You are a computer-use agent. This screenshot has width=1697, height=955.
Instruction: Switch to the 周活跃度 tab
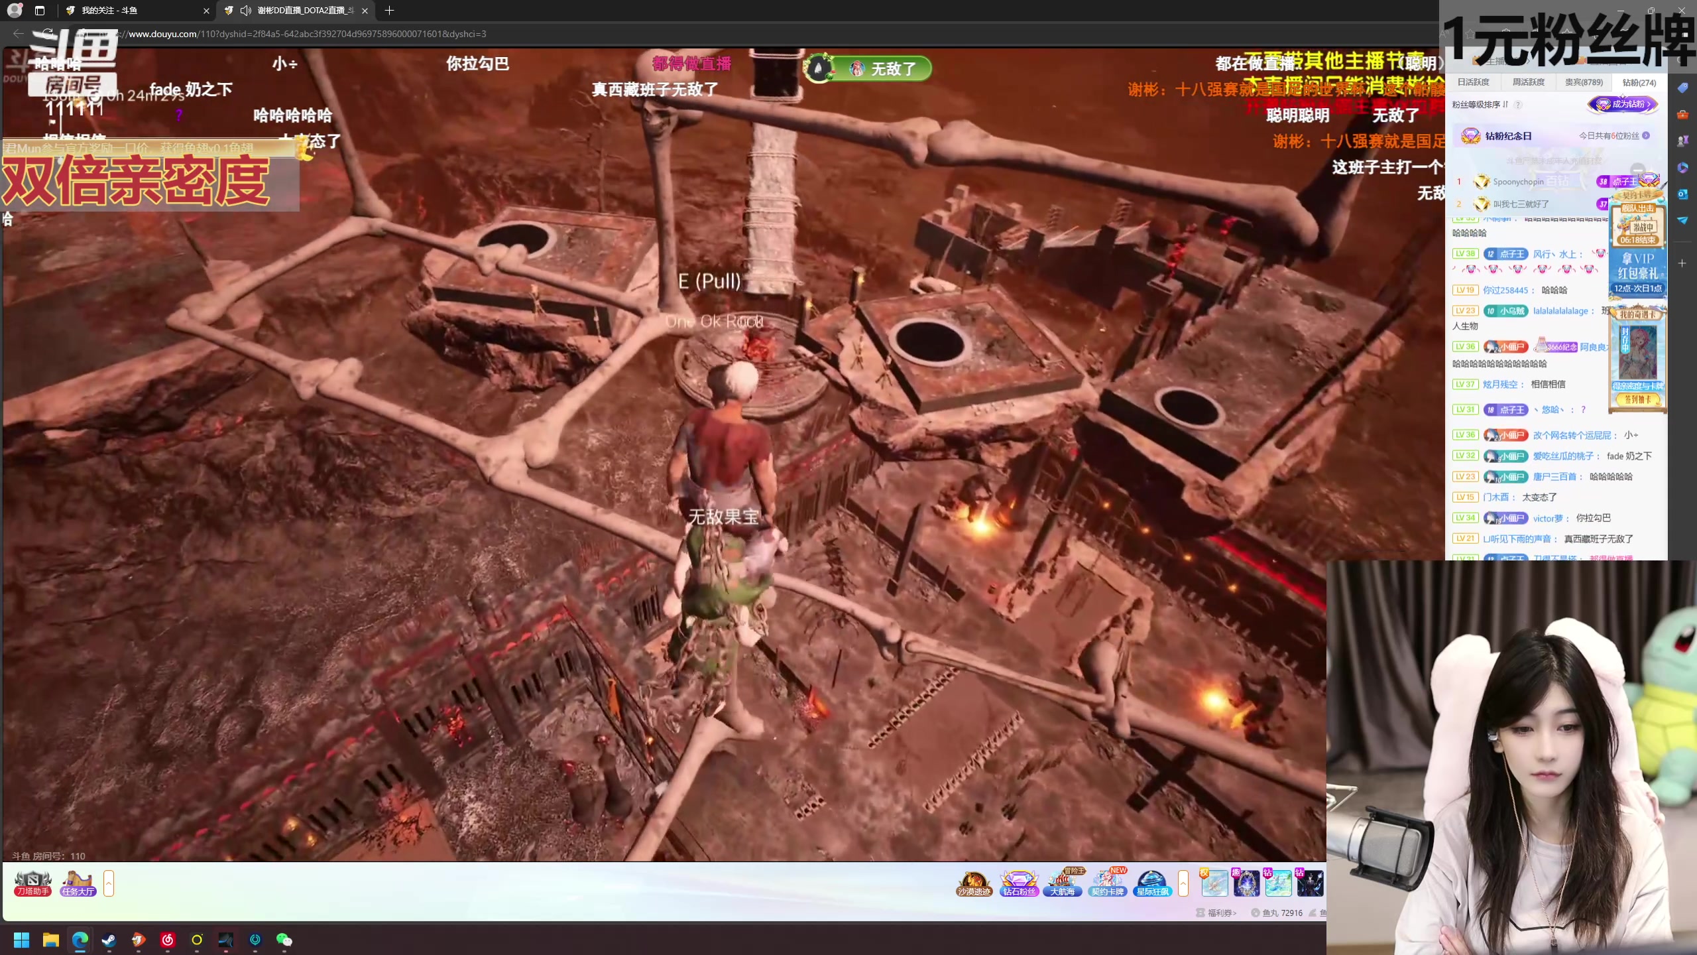coord(1528,82)
